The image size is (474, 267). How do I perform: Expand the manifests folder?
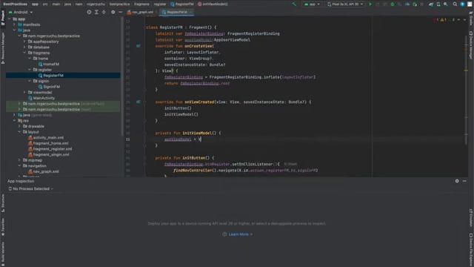point(14,24)
